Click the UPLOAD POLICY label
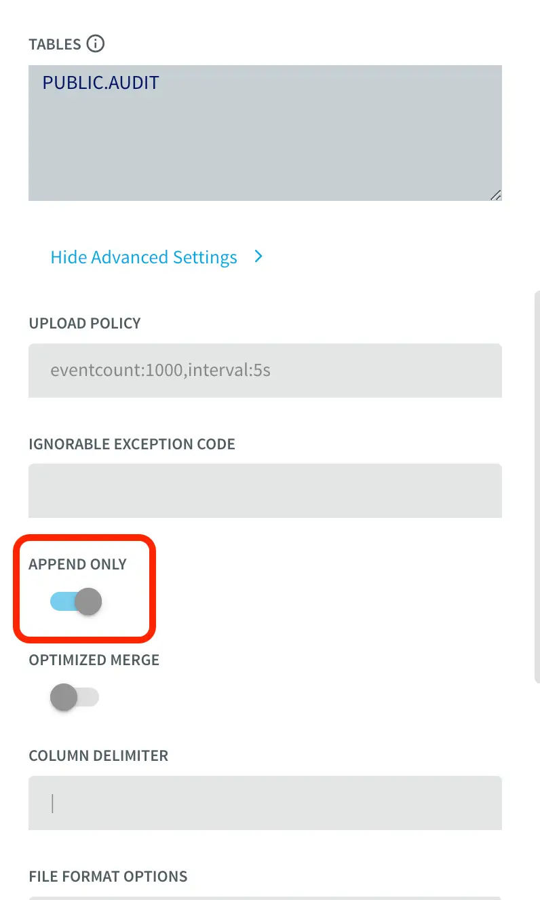Screen dimensions: 540x900 pos(85,323)
